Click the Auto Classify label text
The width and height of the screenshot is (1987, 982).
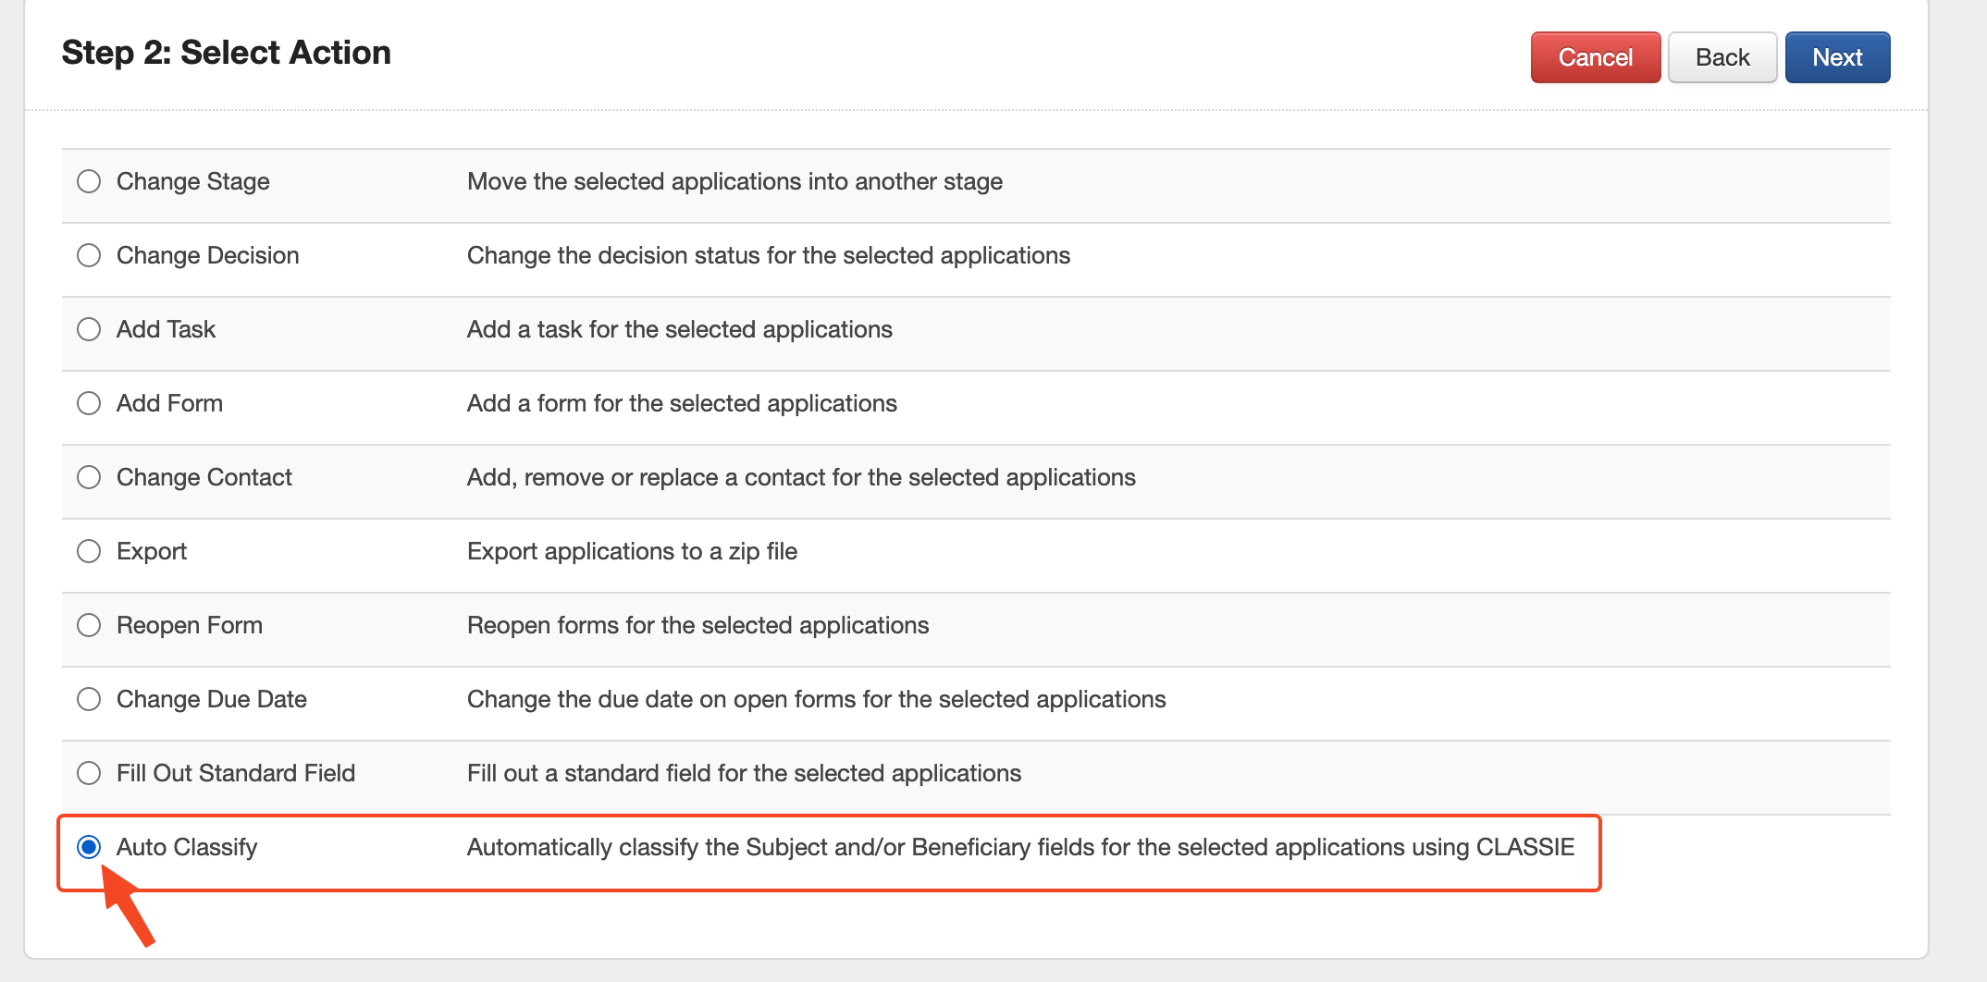187,847
